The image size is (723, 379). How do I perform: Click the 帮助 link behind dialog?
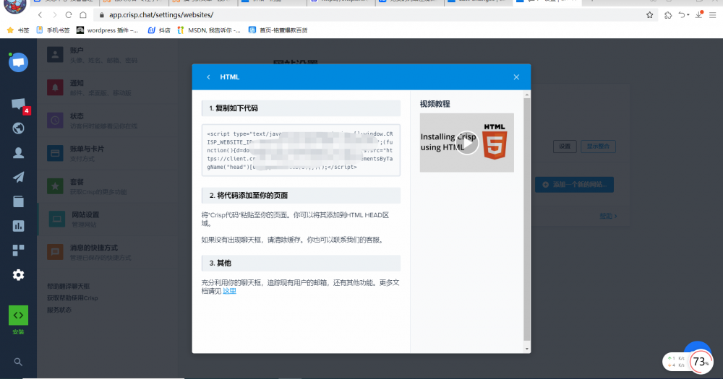point(608,216)
